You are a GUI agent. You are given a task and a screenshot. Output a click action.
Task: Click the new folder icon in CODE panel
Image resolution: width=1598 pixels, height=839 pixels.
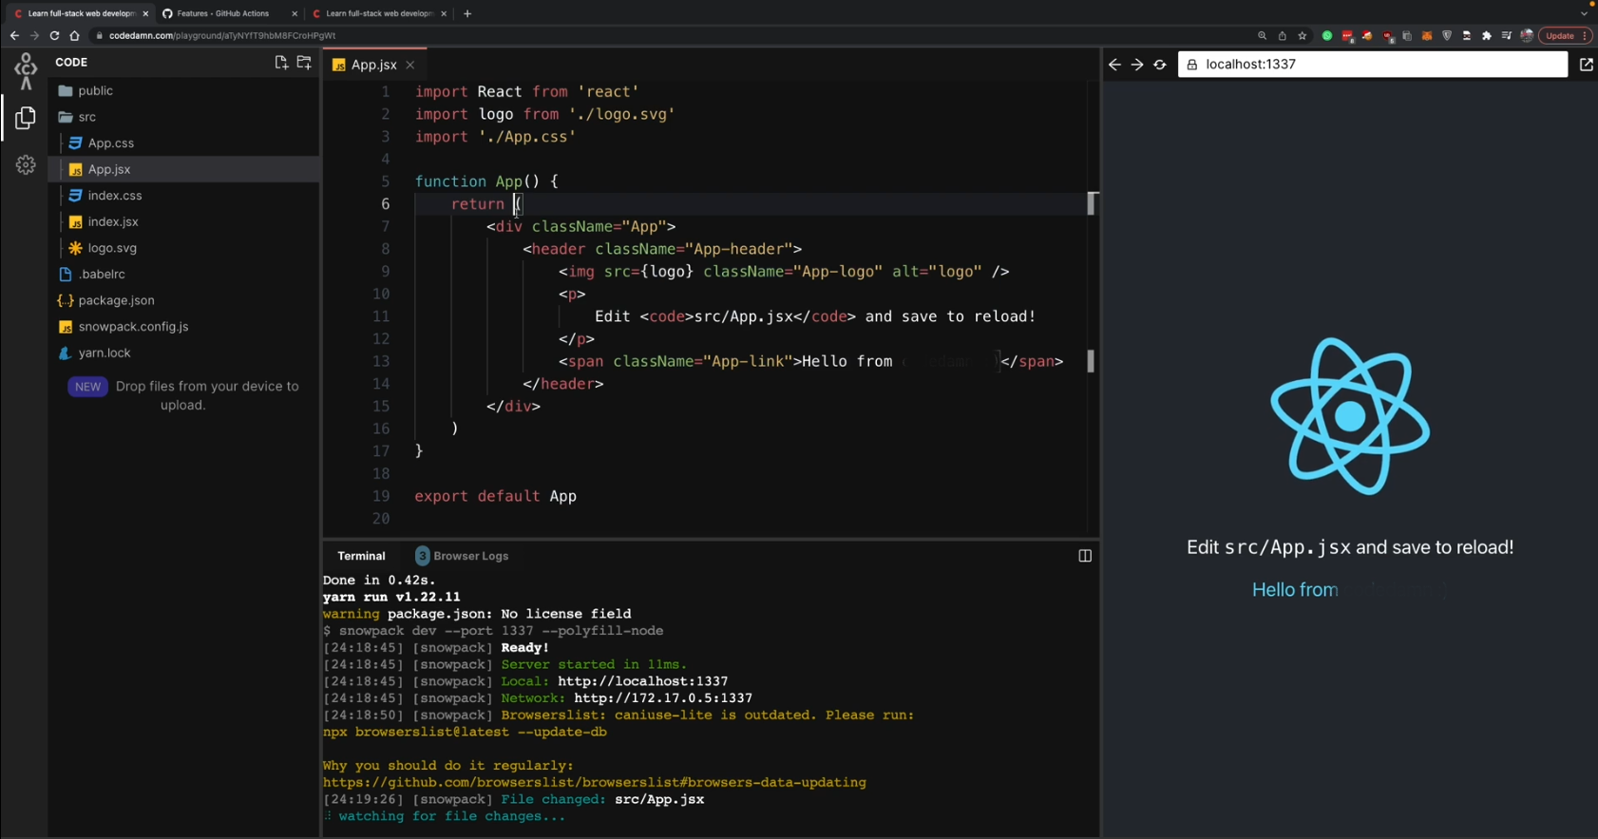[304, 63]
